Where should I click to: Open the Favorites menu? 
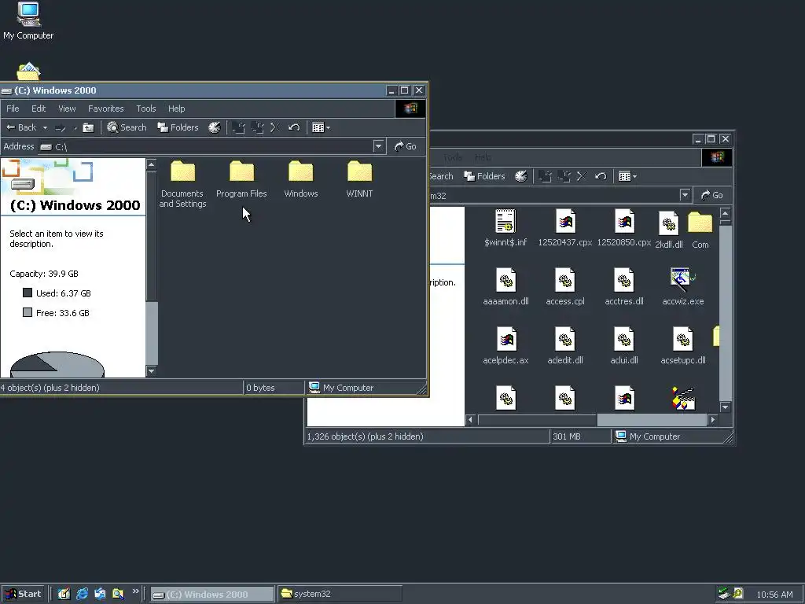pos(106,109)
